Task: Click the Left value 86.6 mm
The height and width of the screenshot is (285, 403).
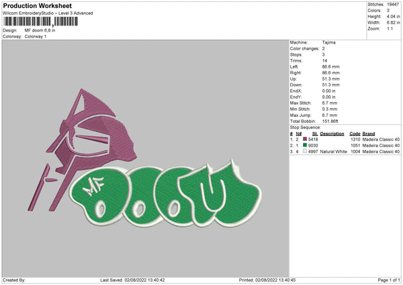Action: [330, 67]
